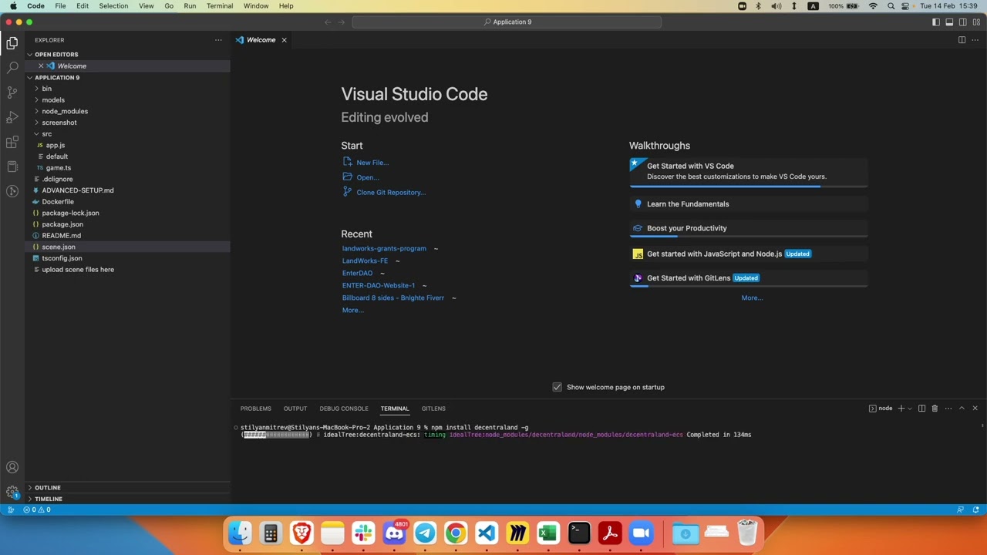Open game.ts in the explorer
987x555 pixels.
pos(58,167)
